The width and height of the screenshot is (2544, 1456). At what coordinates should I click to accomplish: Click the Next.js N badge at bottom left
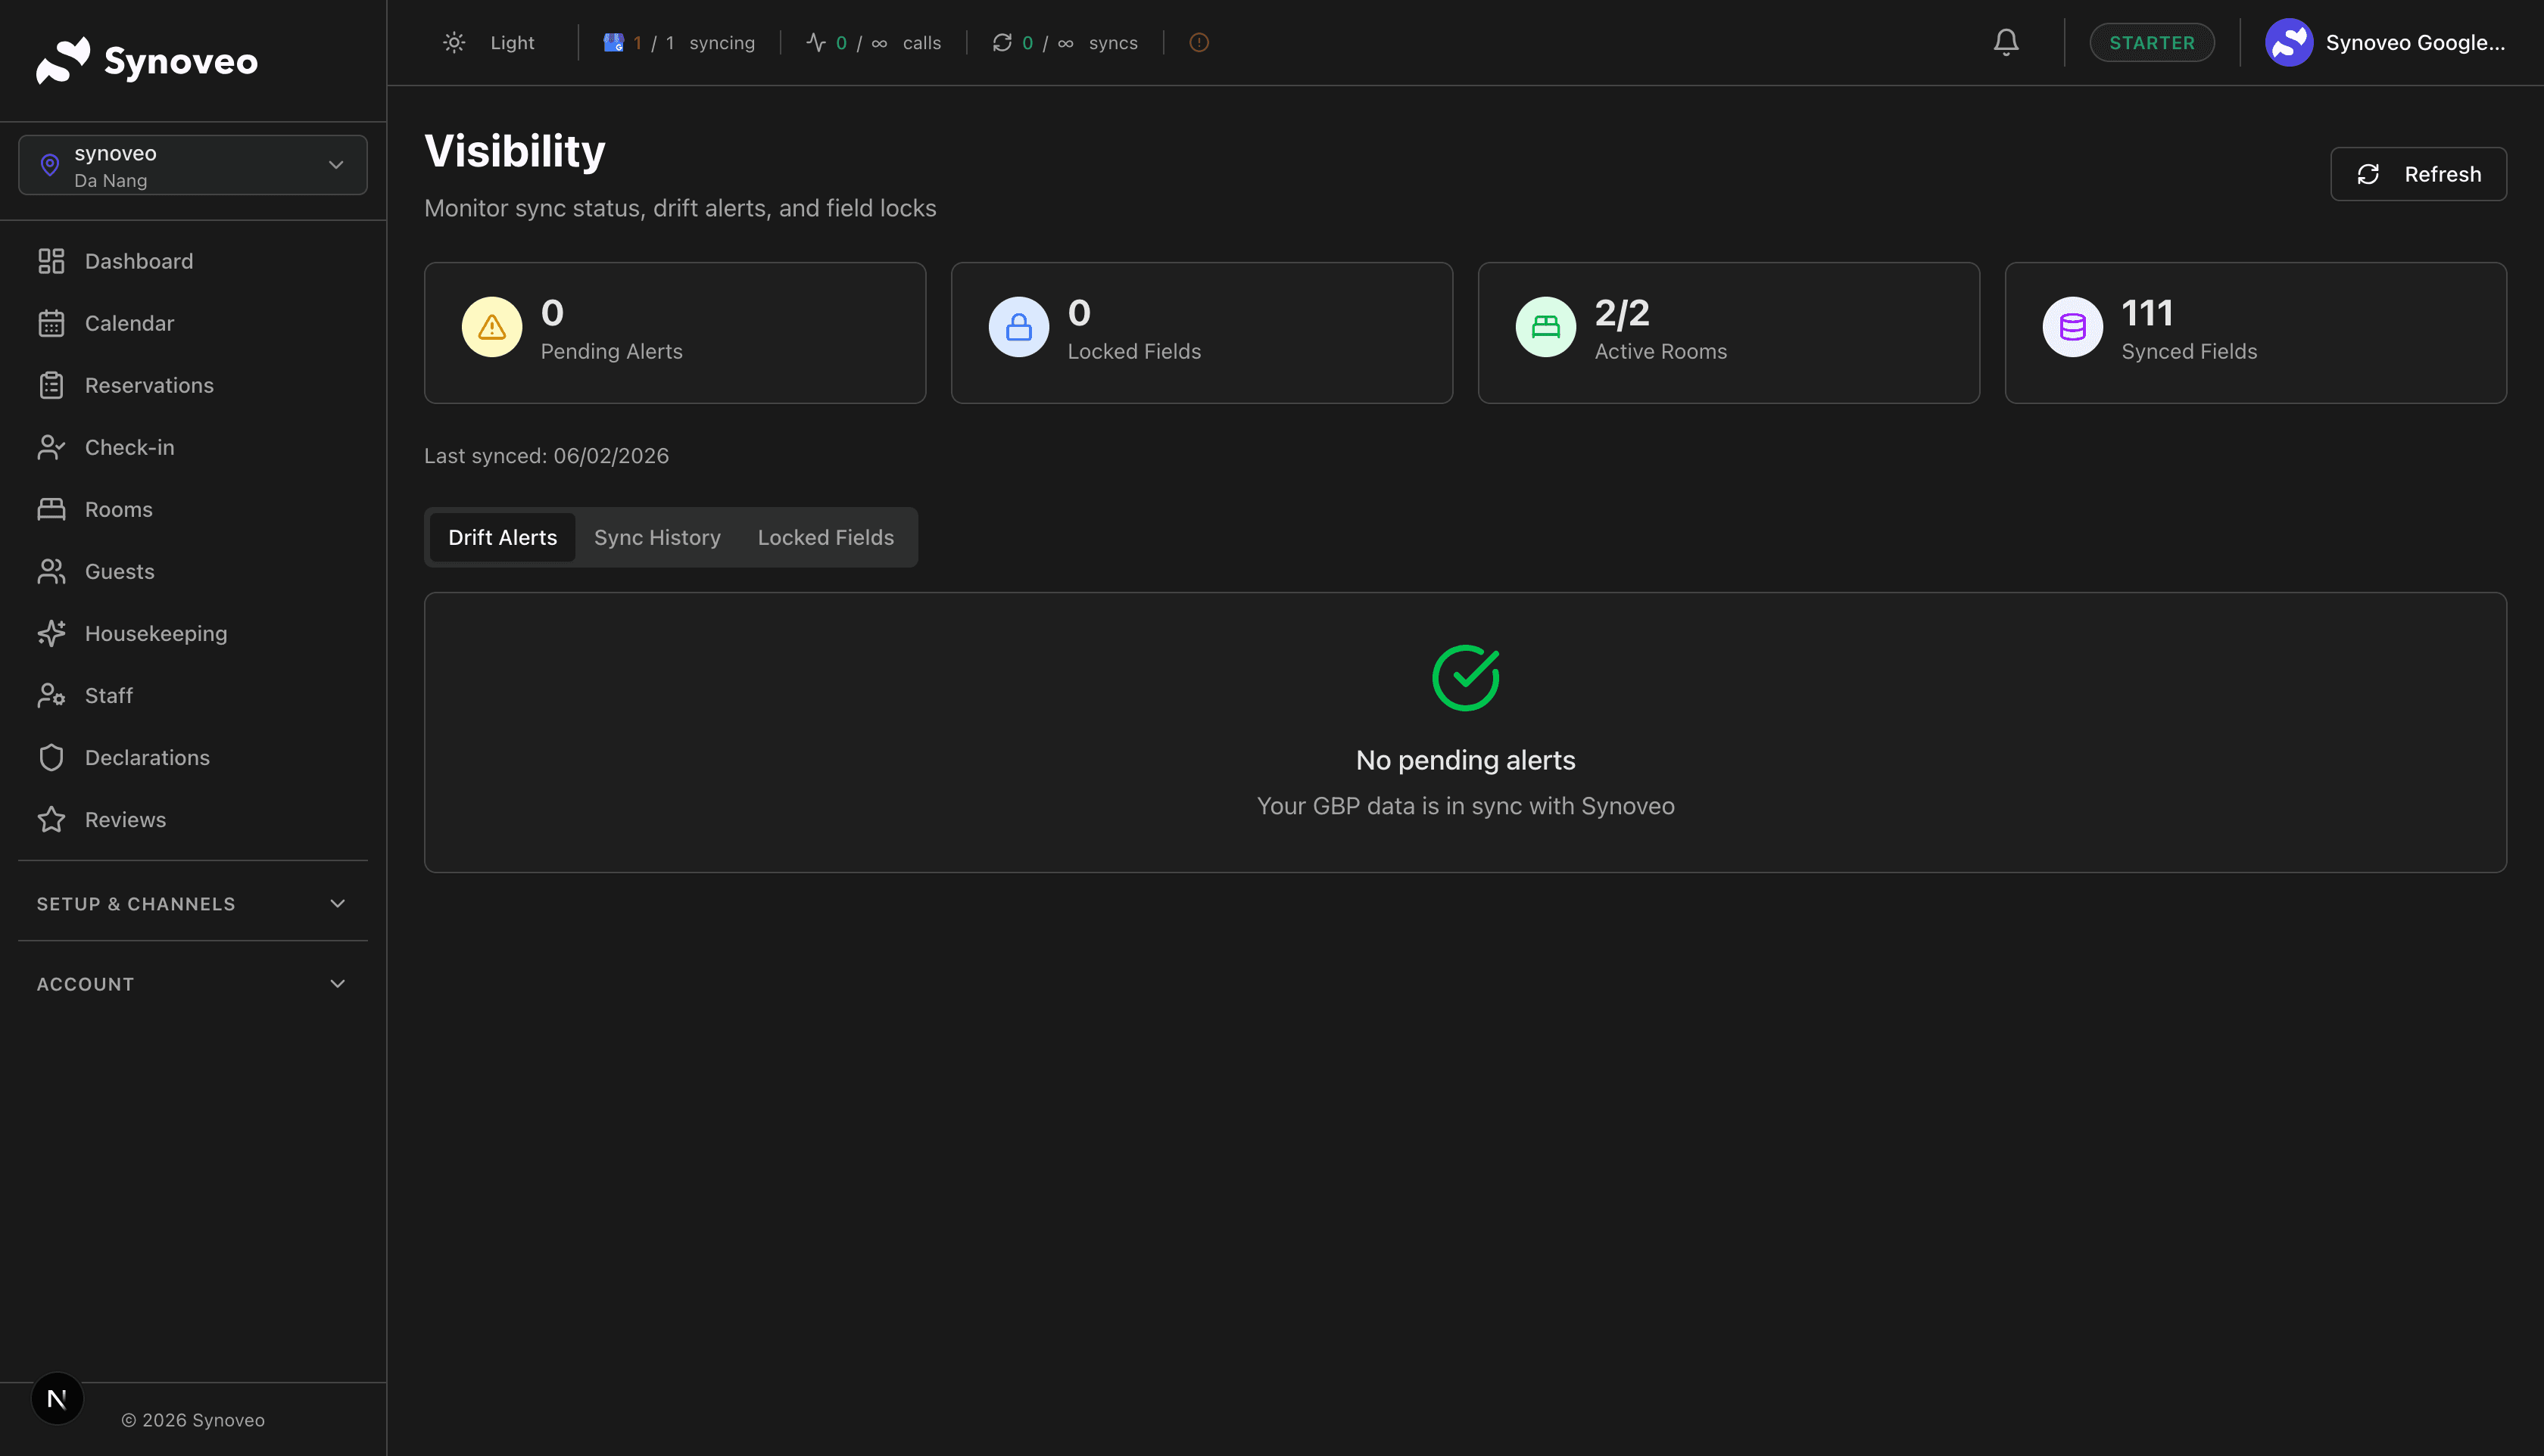click(x=57, y=1398)
